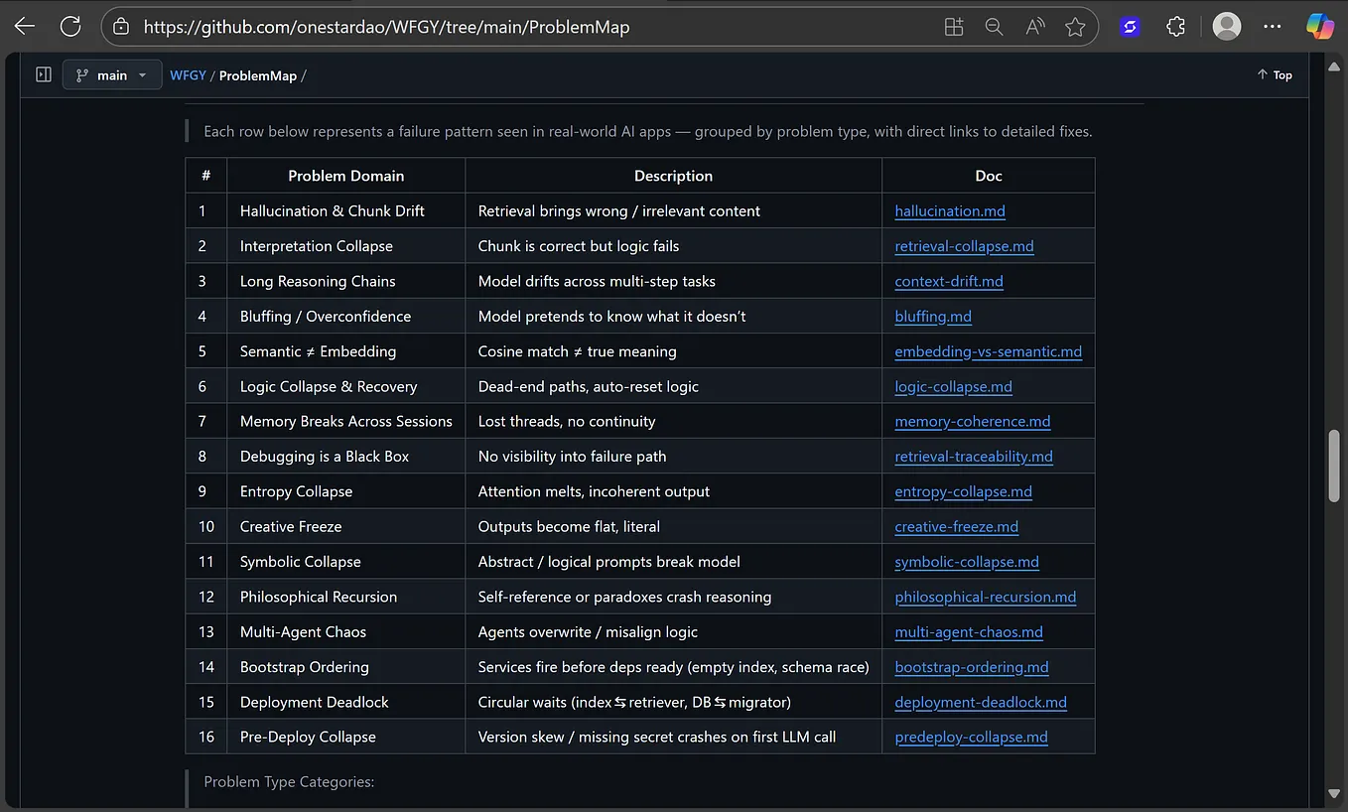Open the embedding-vs-semantic.md link

[989, 351]
